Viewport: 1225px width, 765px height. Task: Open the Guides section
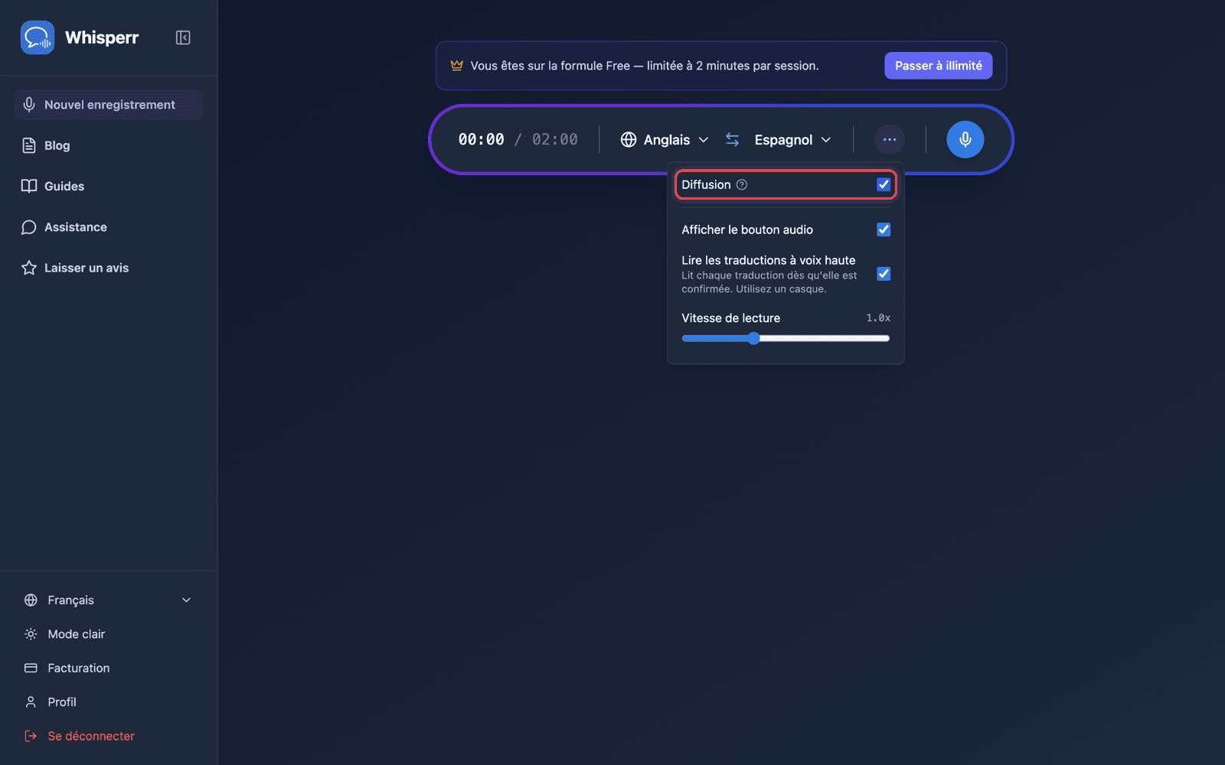(108, 186)
